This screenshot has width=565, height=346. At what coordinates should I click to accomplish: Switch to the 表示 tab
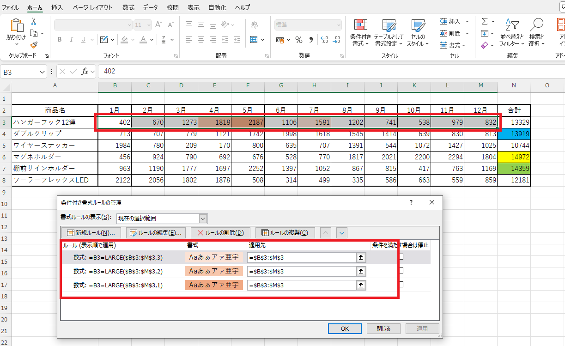194,7
